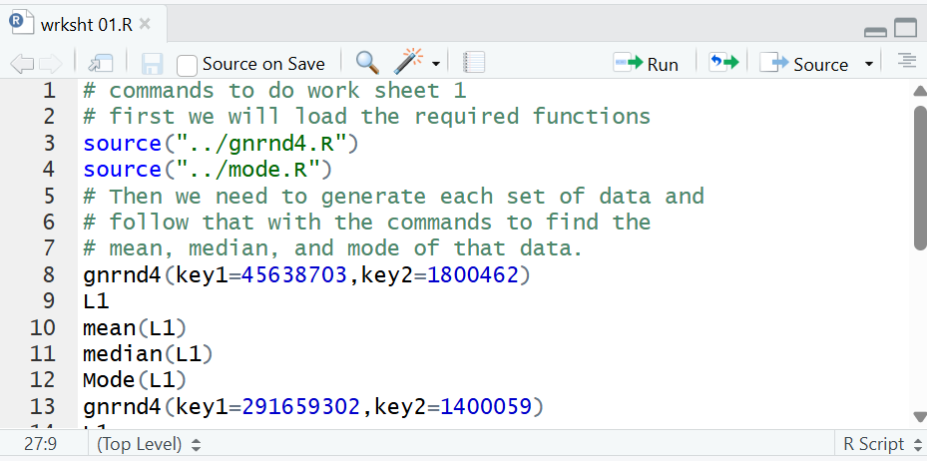This screenshot has height=461, width=927.
Task: Expand the code tools dropdown arrow
Action: (x=436, y=65)
